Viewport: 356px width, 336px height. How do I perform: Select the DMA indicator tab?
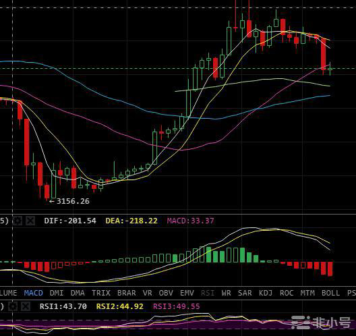78,293
